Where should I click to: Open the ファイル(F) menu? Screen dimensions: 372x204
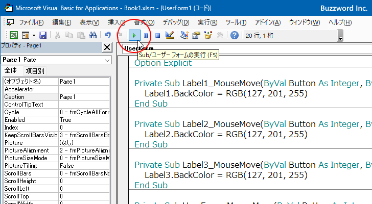click(x=31, y=22)
